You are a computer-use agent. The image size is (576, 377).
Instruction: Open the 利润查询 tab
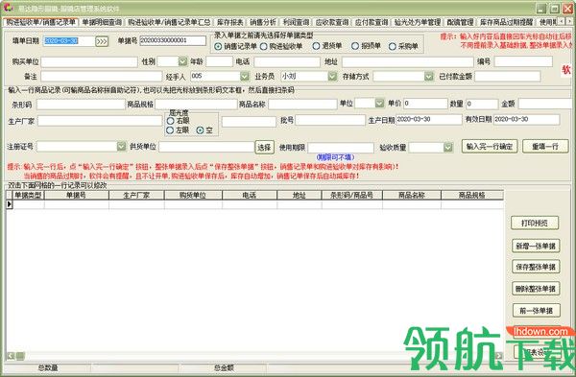[296, 22]
